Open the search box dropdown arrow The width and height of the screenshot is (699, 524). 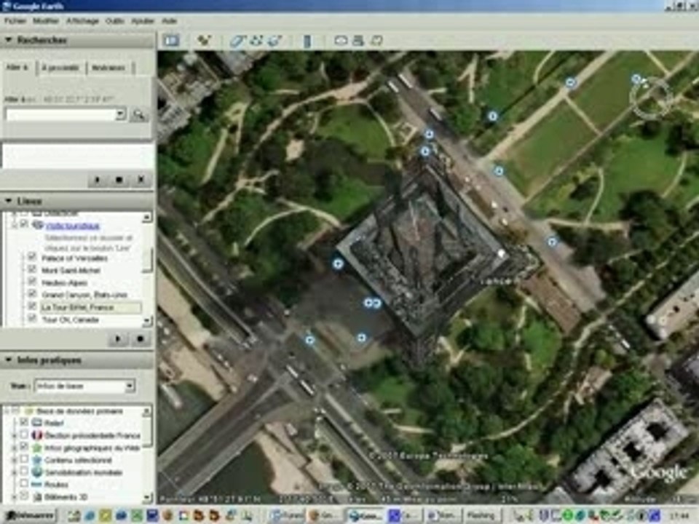point(120,114)
